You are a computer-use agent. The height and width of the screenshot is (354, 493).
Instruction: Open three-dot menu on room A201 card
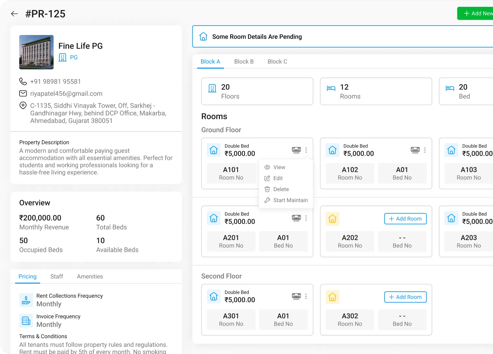(306, 218)
